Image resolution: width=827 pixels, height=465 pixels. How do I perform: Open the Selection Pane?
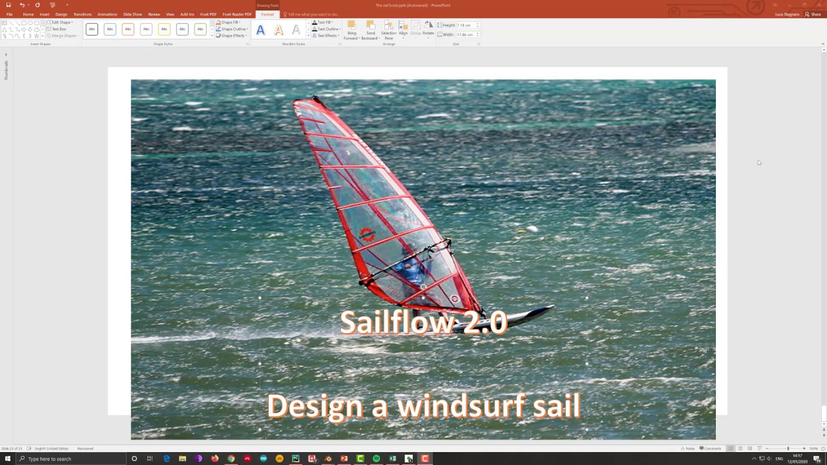coord(389,30)
